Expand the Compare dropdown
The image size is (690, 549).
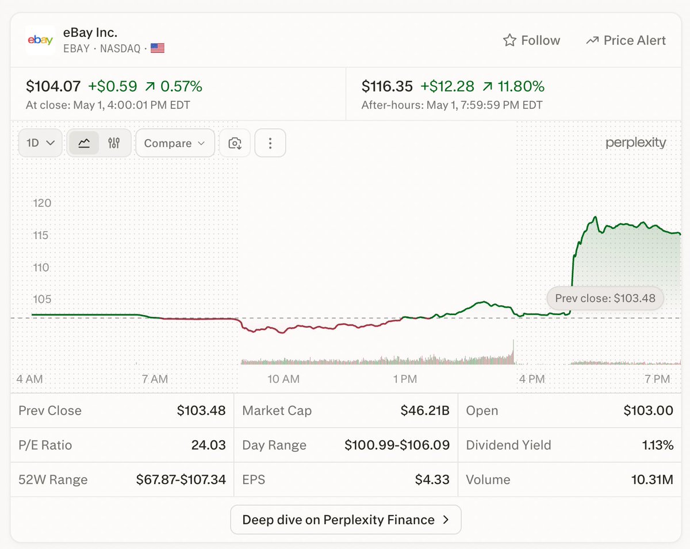[x=175, y=143]
